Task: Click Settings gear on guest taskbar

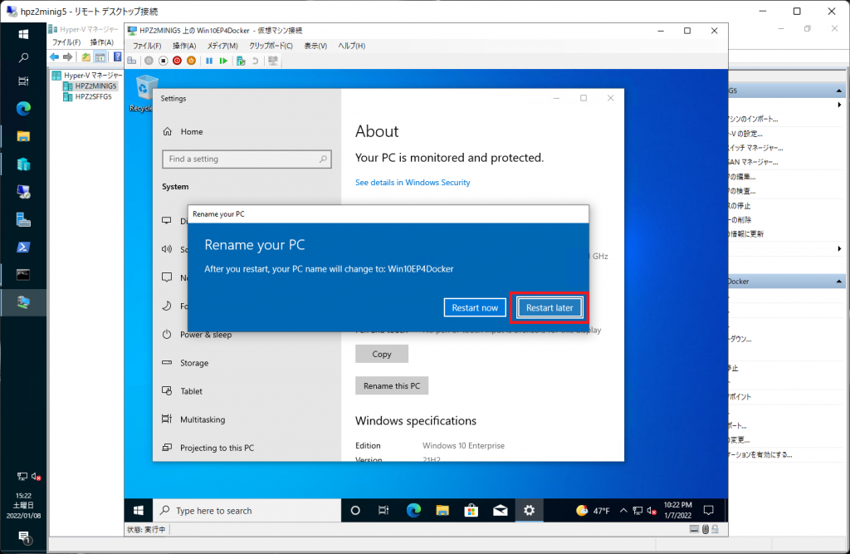Action: [529, 511]
